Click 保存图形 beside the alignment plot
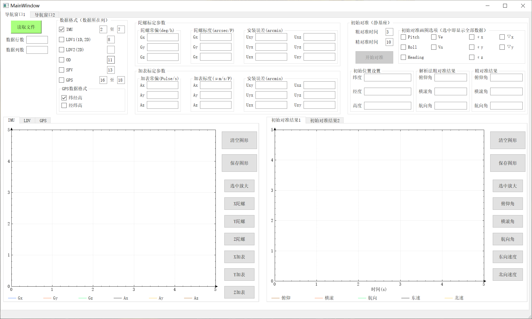Screen dimensions: 532x319 coord(508,163)
